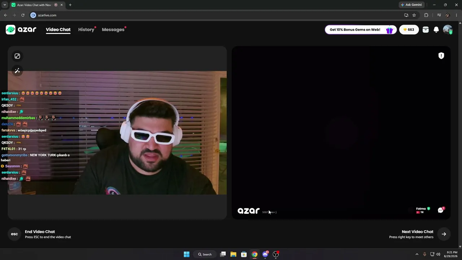This screenshot has width=462, height=260.
Task: Click the muhammeddemirbas chat message
Action: (29, 118)
